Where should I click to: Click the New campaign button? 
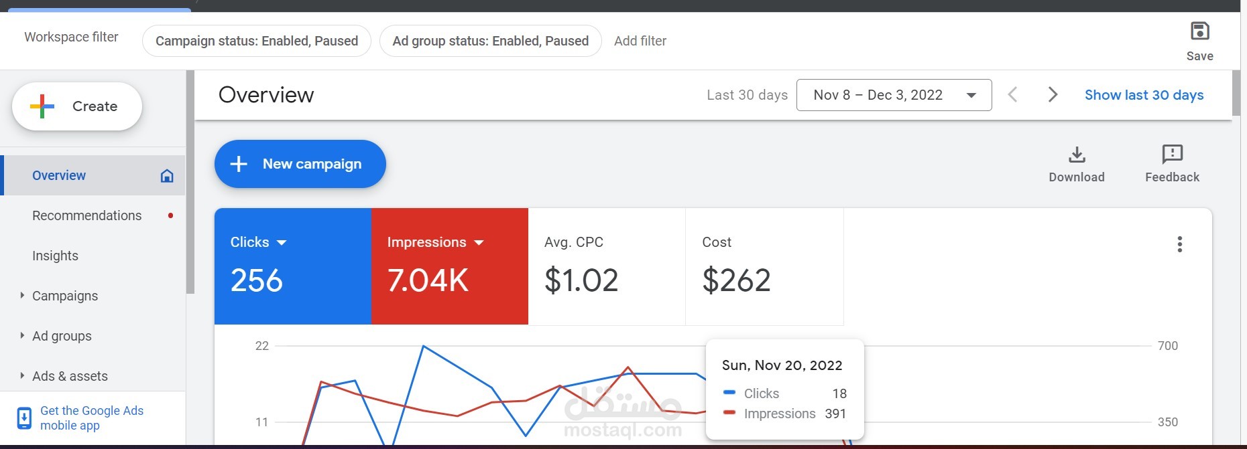point(300,164)
